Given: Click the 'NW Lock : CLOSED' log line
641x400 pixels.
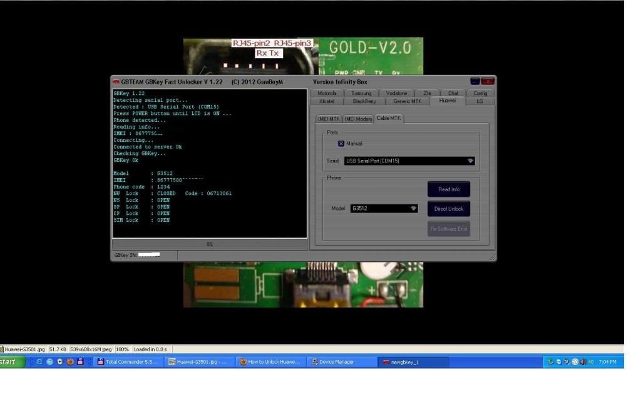Looking at the screenshot, I should click(x=173, y=194).
